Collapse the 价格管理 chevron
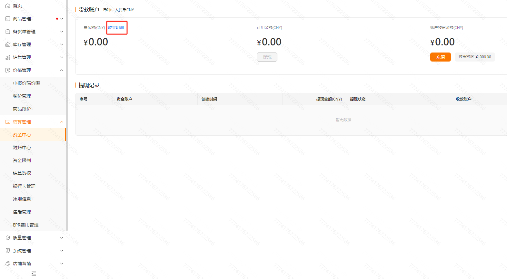 click(x=62, y=70)
